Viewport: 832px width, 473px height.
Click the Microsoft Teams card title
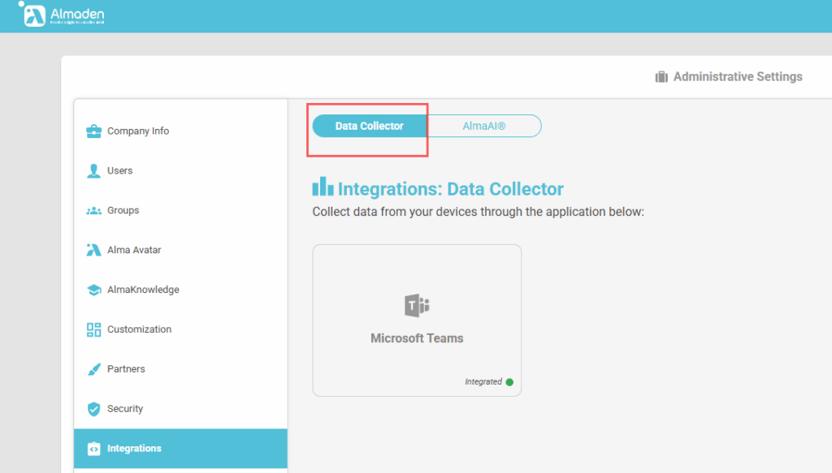tap(417, 338)
